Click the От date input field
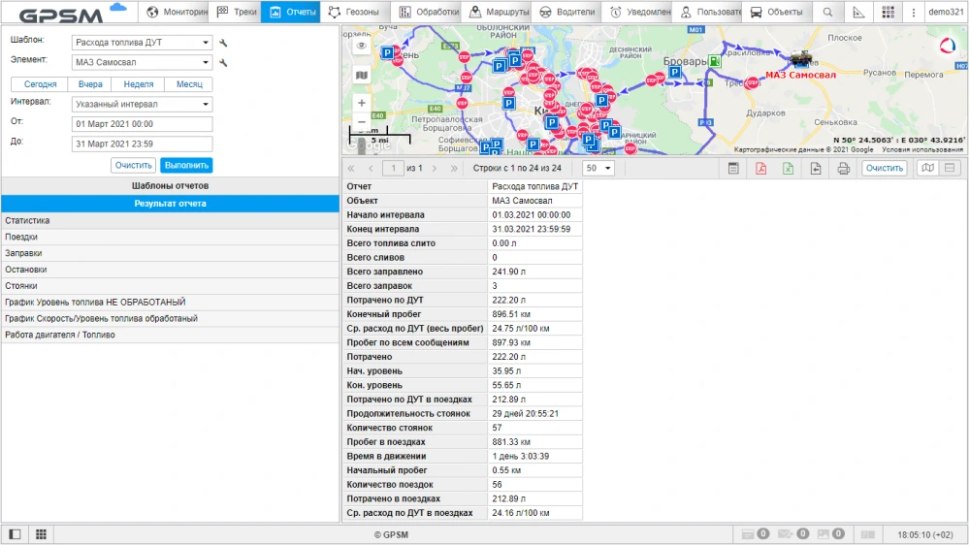Viewport: 970px width, 545px height. (x=143, y=124)
